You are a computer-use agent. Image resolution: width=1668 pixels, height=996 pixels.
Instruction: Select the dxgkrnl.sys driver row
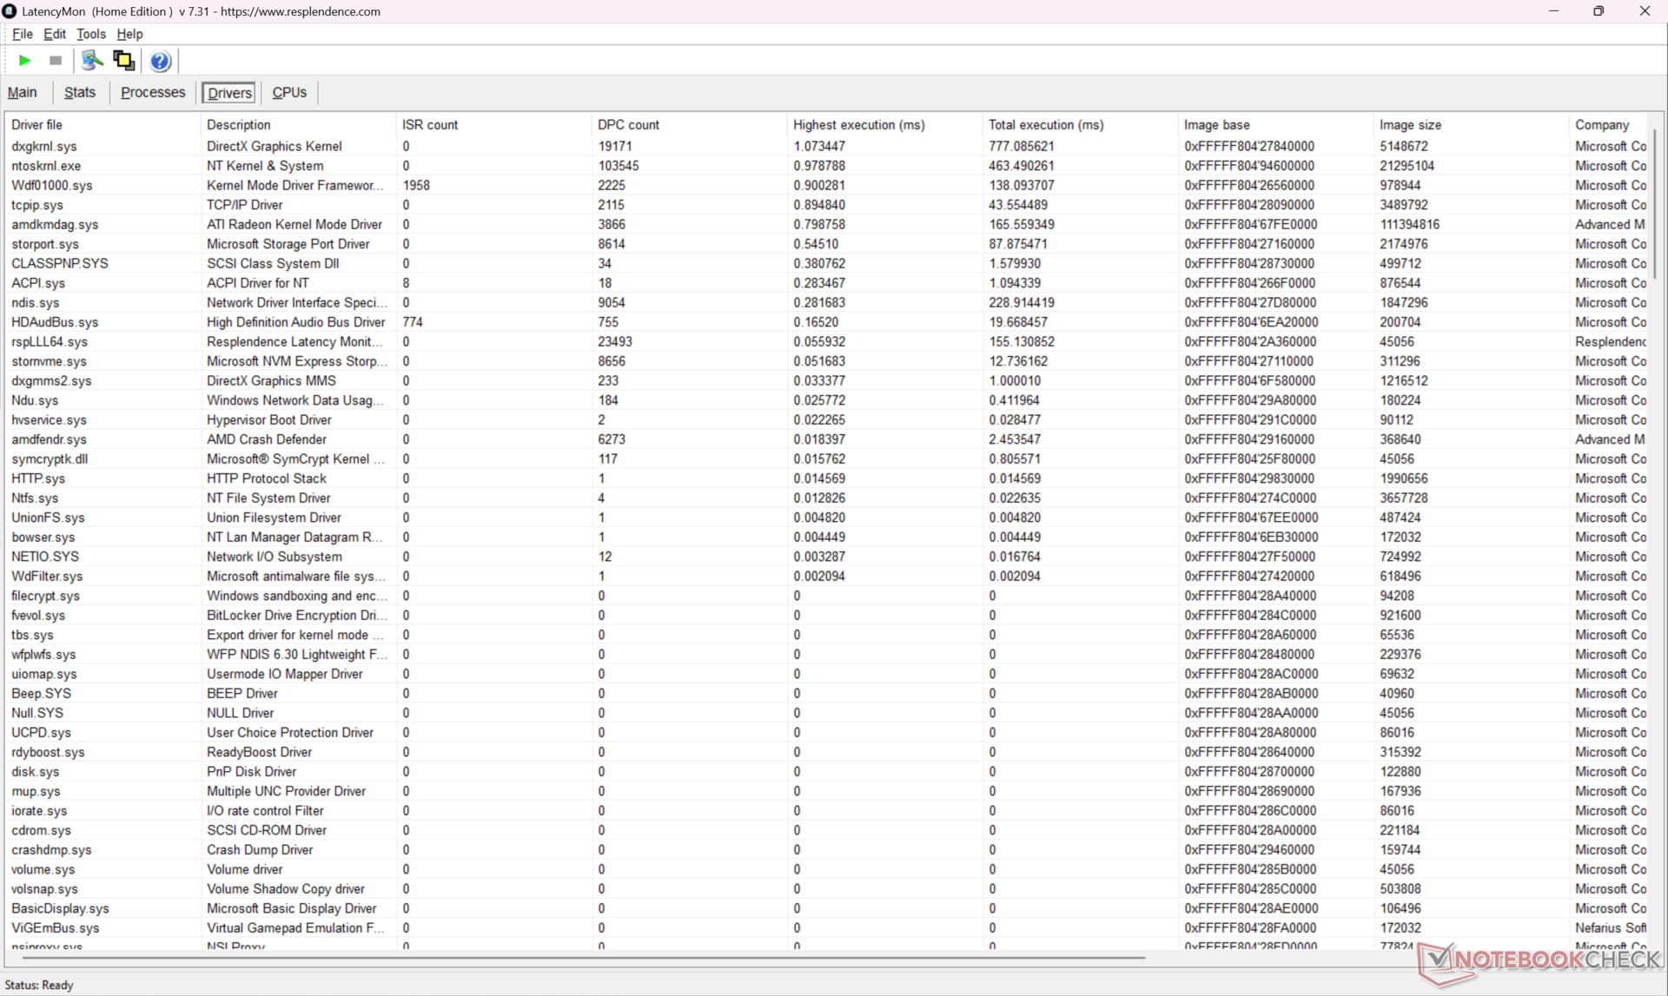pos(43,146)
